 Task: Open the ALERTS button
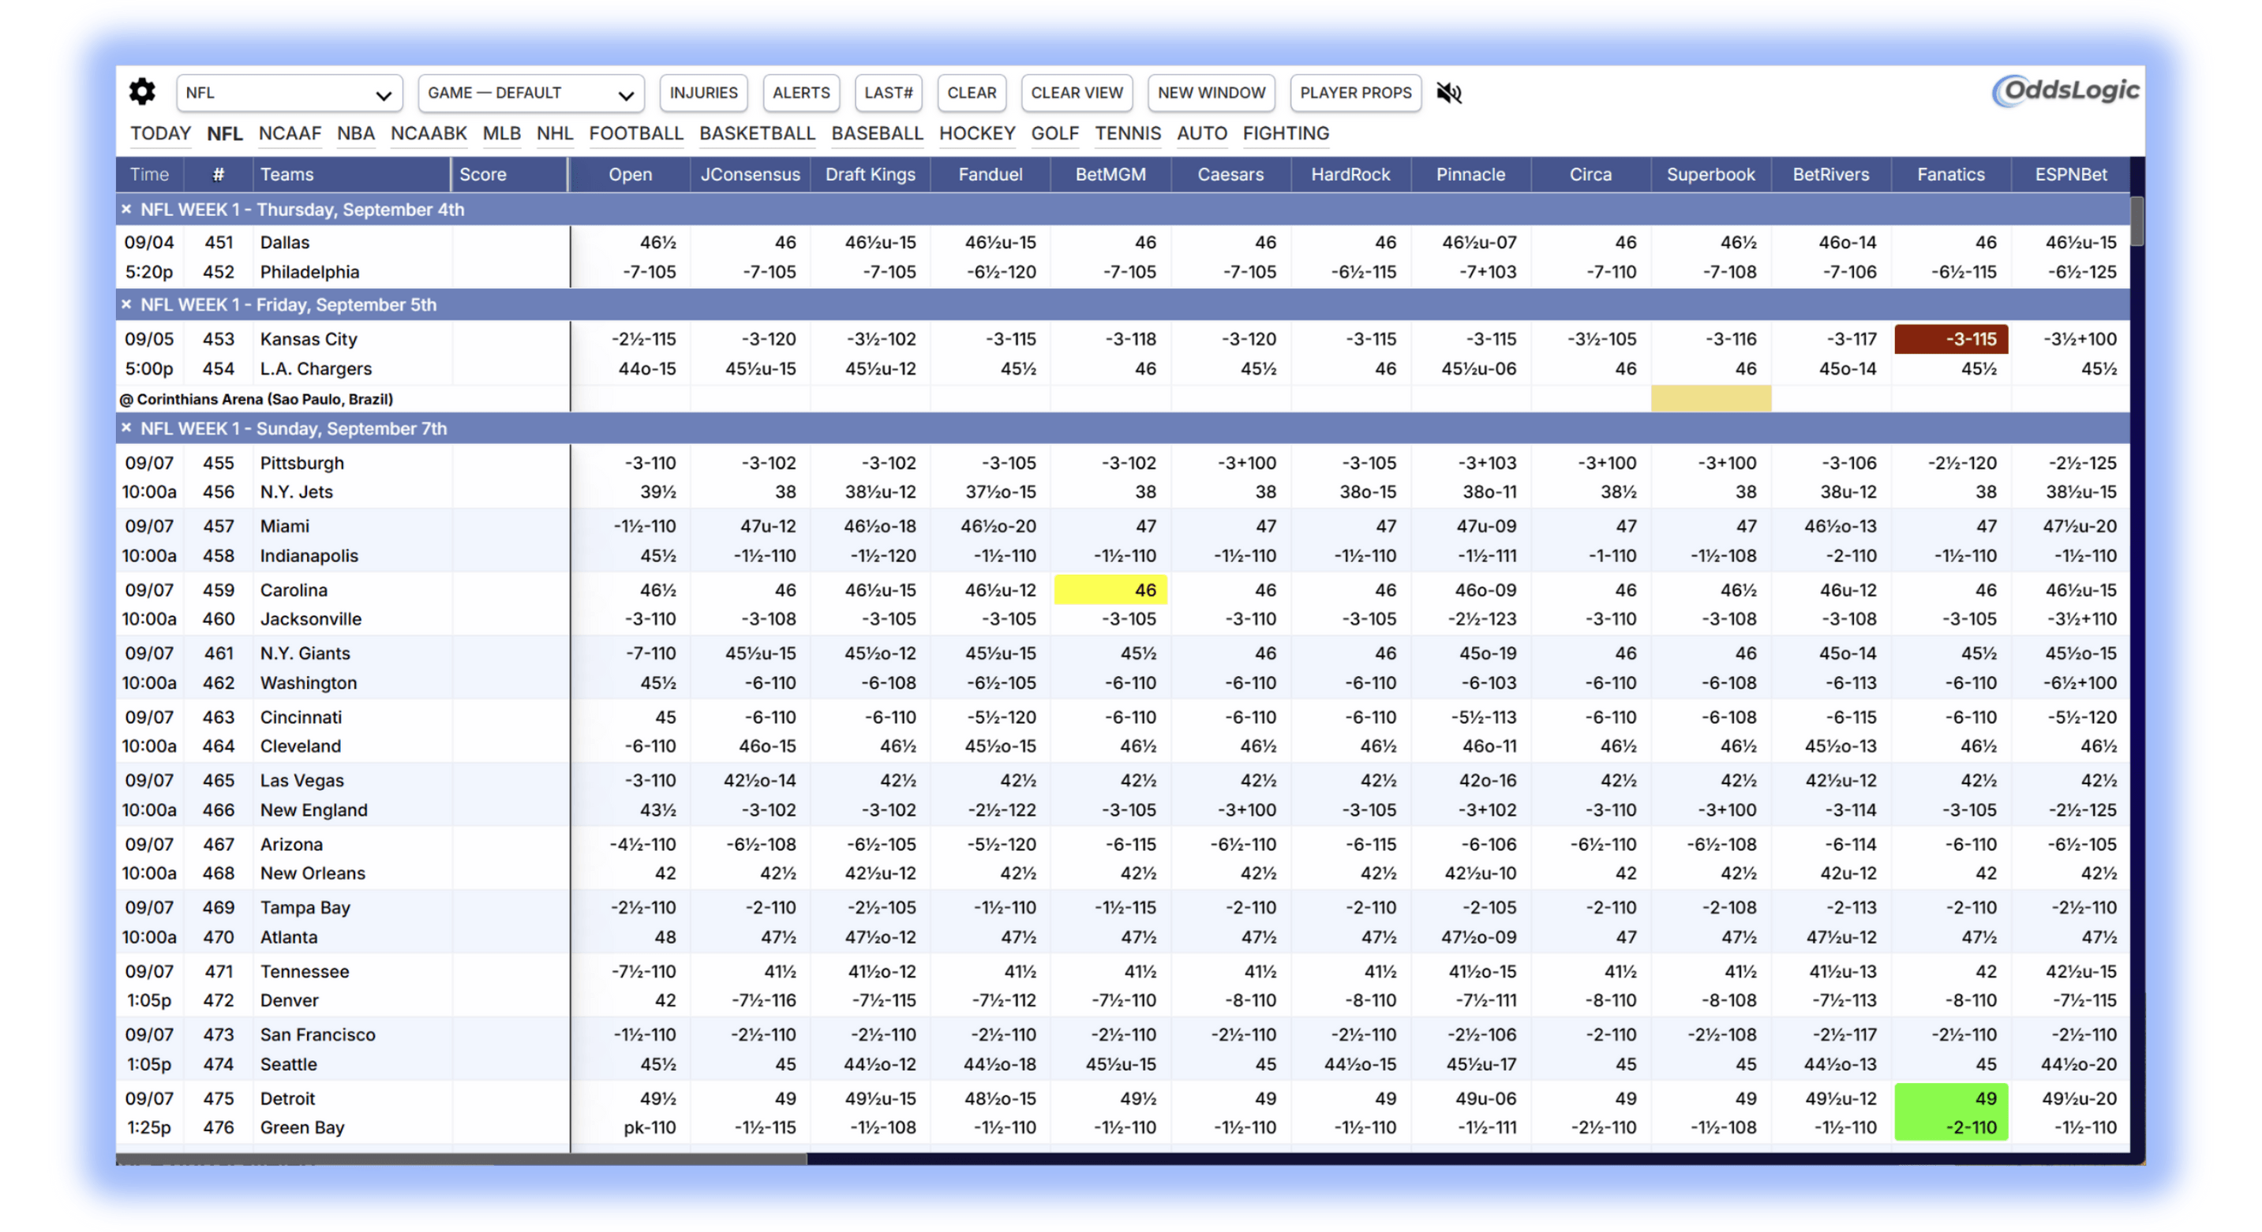pos(801,93)
